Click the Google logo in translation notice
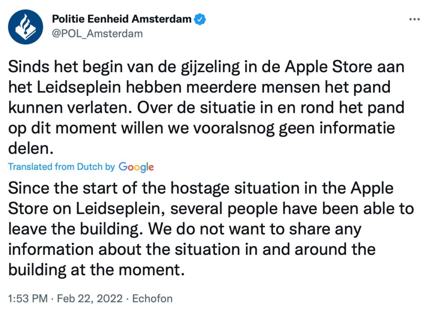The image size is (426, 315). point(137,167)
